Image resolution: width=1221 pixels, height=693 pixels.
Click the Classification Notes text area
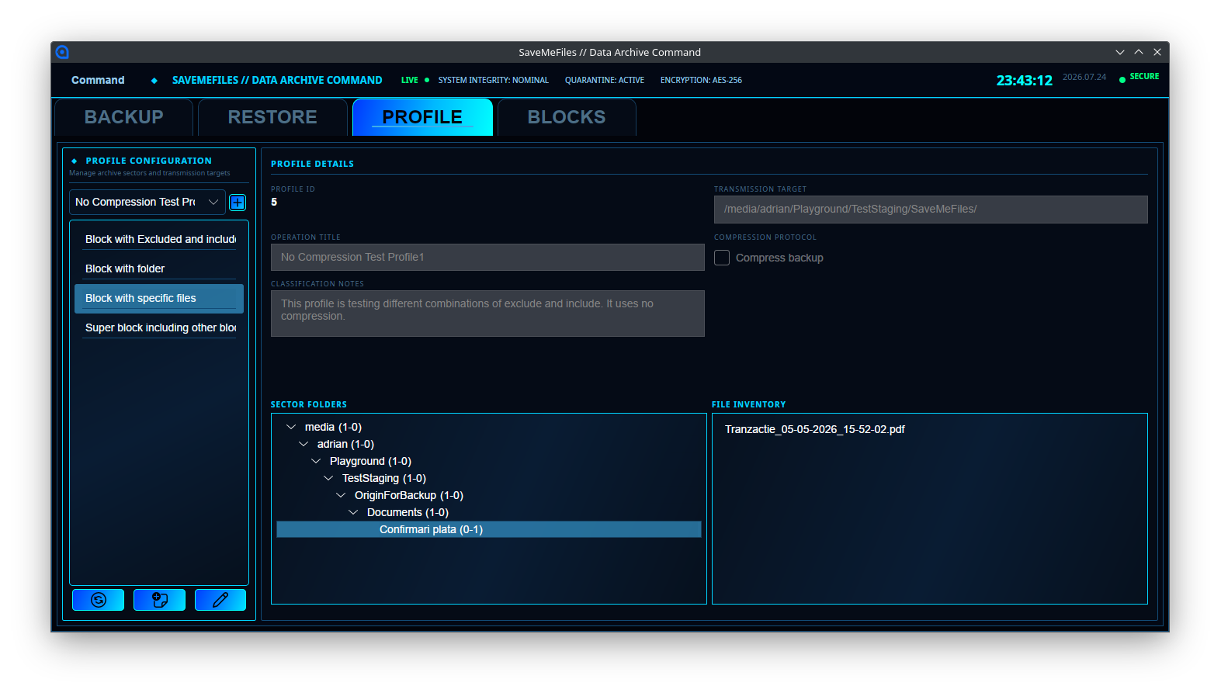click(x=487, y=314)
